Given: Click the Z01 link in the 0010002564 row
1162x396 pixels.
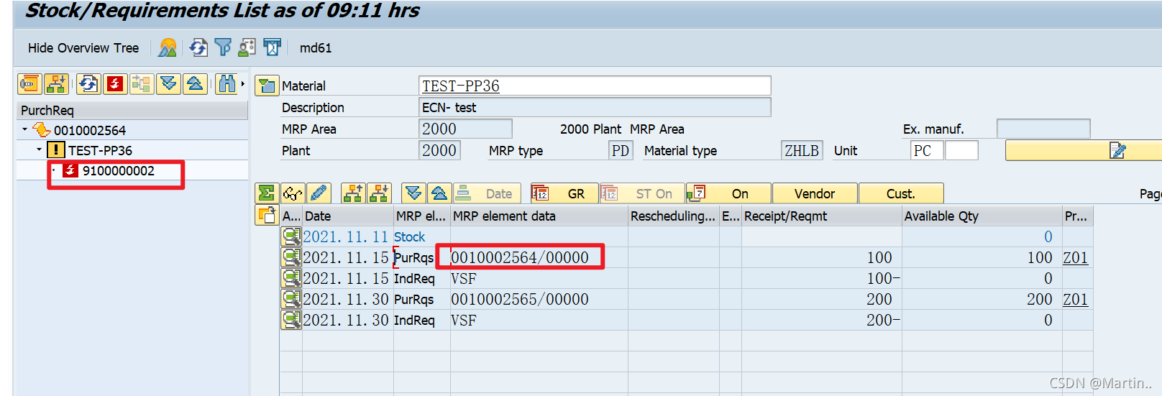Looking at the screenshot, I should pyautogui.click(x=1076, y=257).
